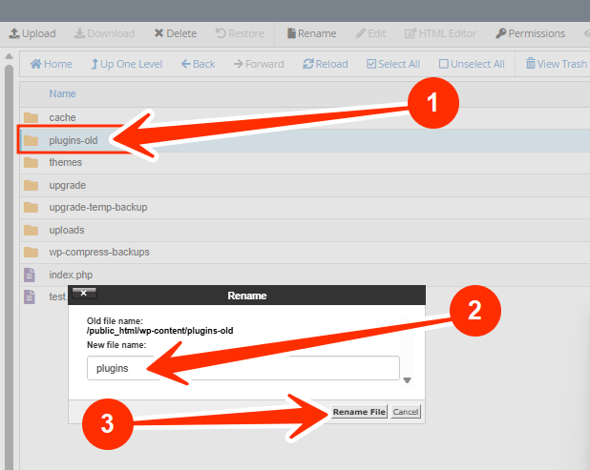Reload the file listing
Viewport: 590px width, 470px height.
pyautogui.click(x=326, y=64)
